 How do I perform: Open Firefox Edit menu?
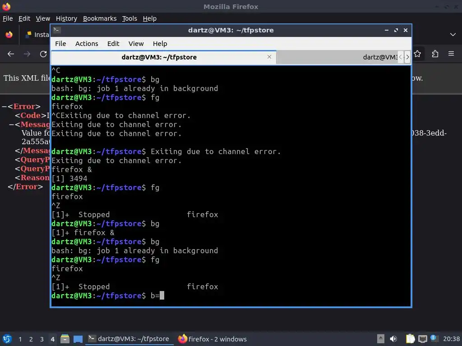coord(24,18)
